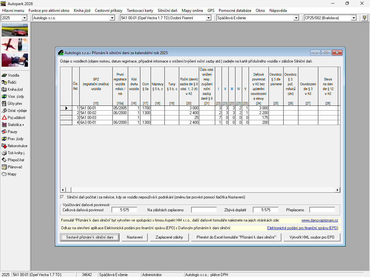The width and height of the screenshot is (370, 277).
Task: Open the www.danovapriznani.cz link
Action: coord(320,220)
